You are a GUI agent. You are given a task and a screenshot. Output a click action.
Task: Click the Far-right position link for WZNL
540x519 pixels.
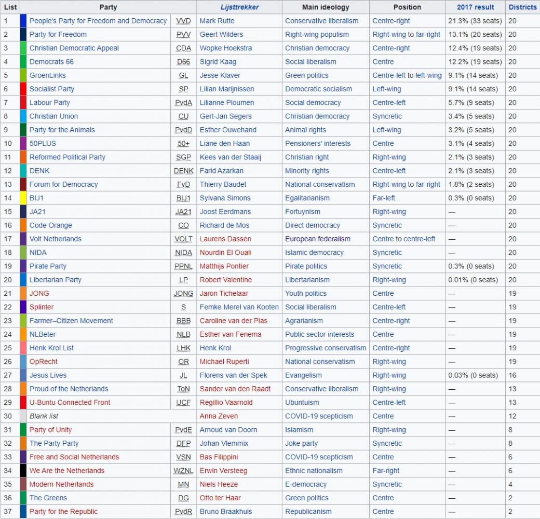386,471
